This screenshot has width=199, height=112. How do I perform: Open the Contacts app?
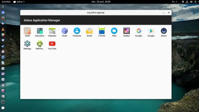pyautogui.click(x=77, y=31)
